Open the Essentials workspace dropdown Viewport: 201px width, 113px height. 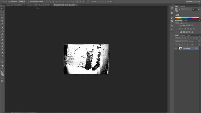tap(193, 2)
